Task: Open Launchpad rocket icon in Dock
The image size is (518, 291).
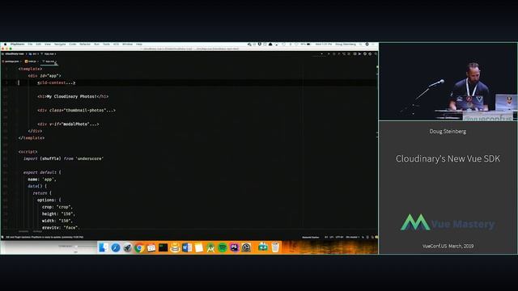Action: (x=128, y=247)
